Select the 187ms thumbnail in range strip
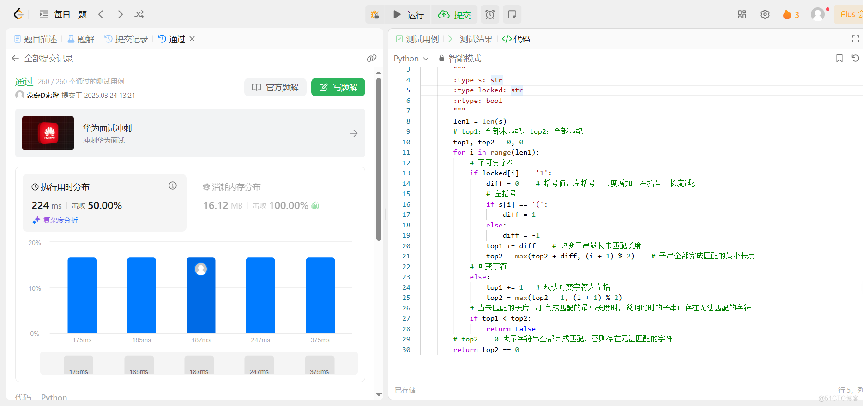The image size is (863, 406). [199, 365]
